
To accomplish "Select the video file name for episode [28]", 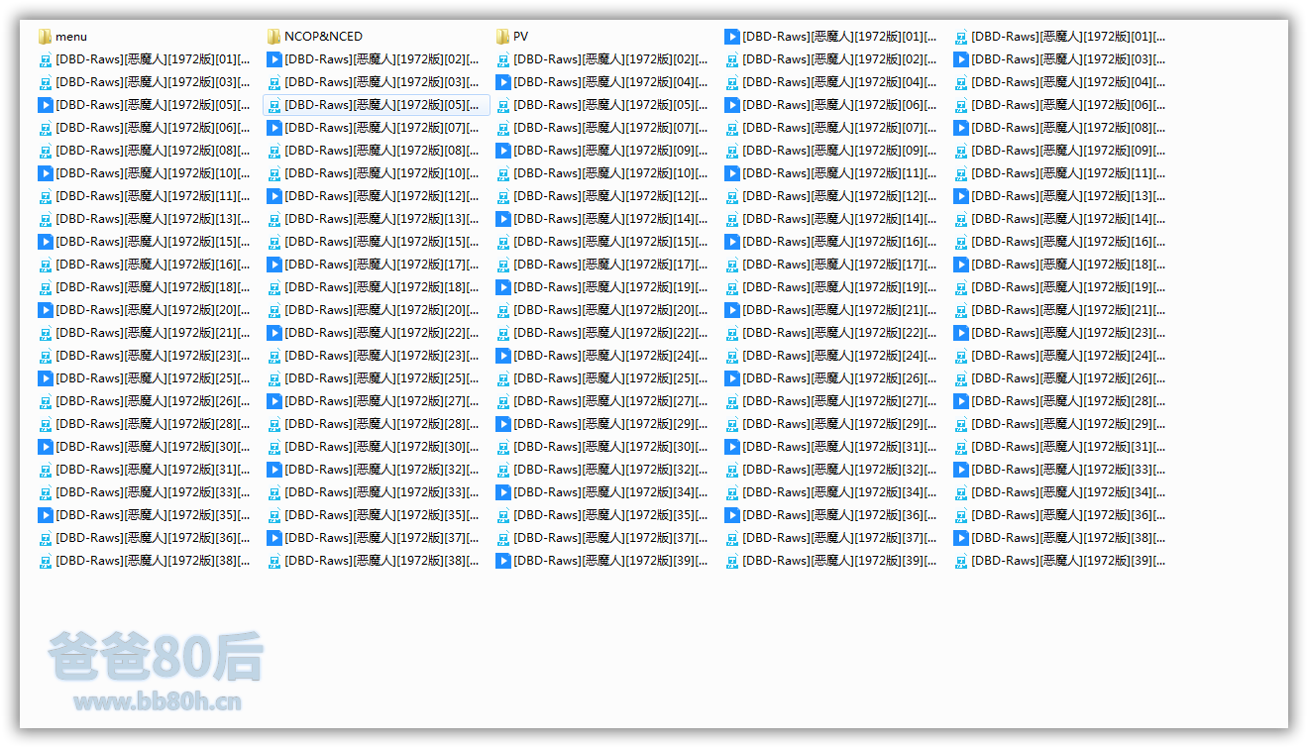I will click(x=1068, y=401).
